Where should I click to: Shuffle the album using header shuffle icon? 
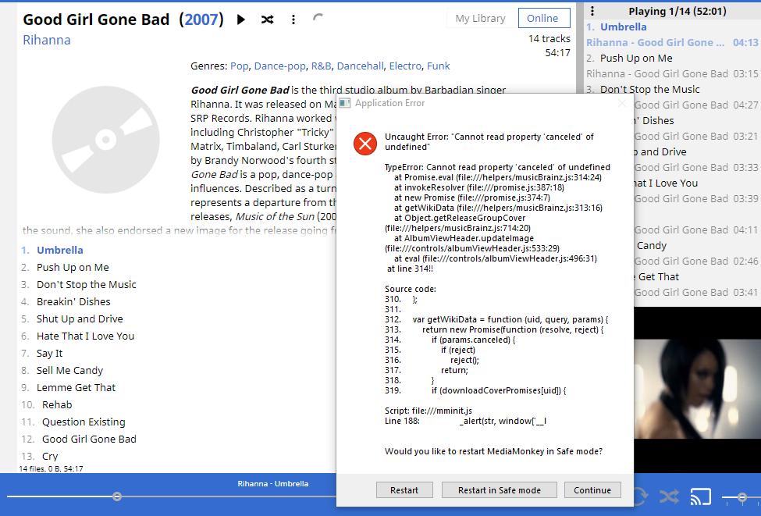[x=267, y=20]
